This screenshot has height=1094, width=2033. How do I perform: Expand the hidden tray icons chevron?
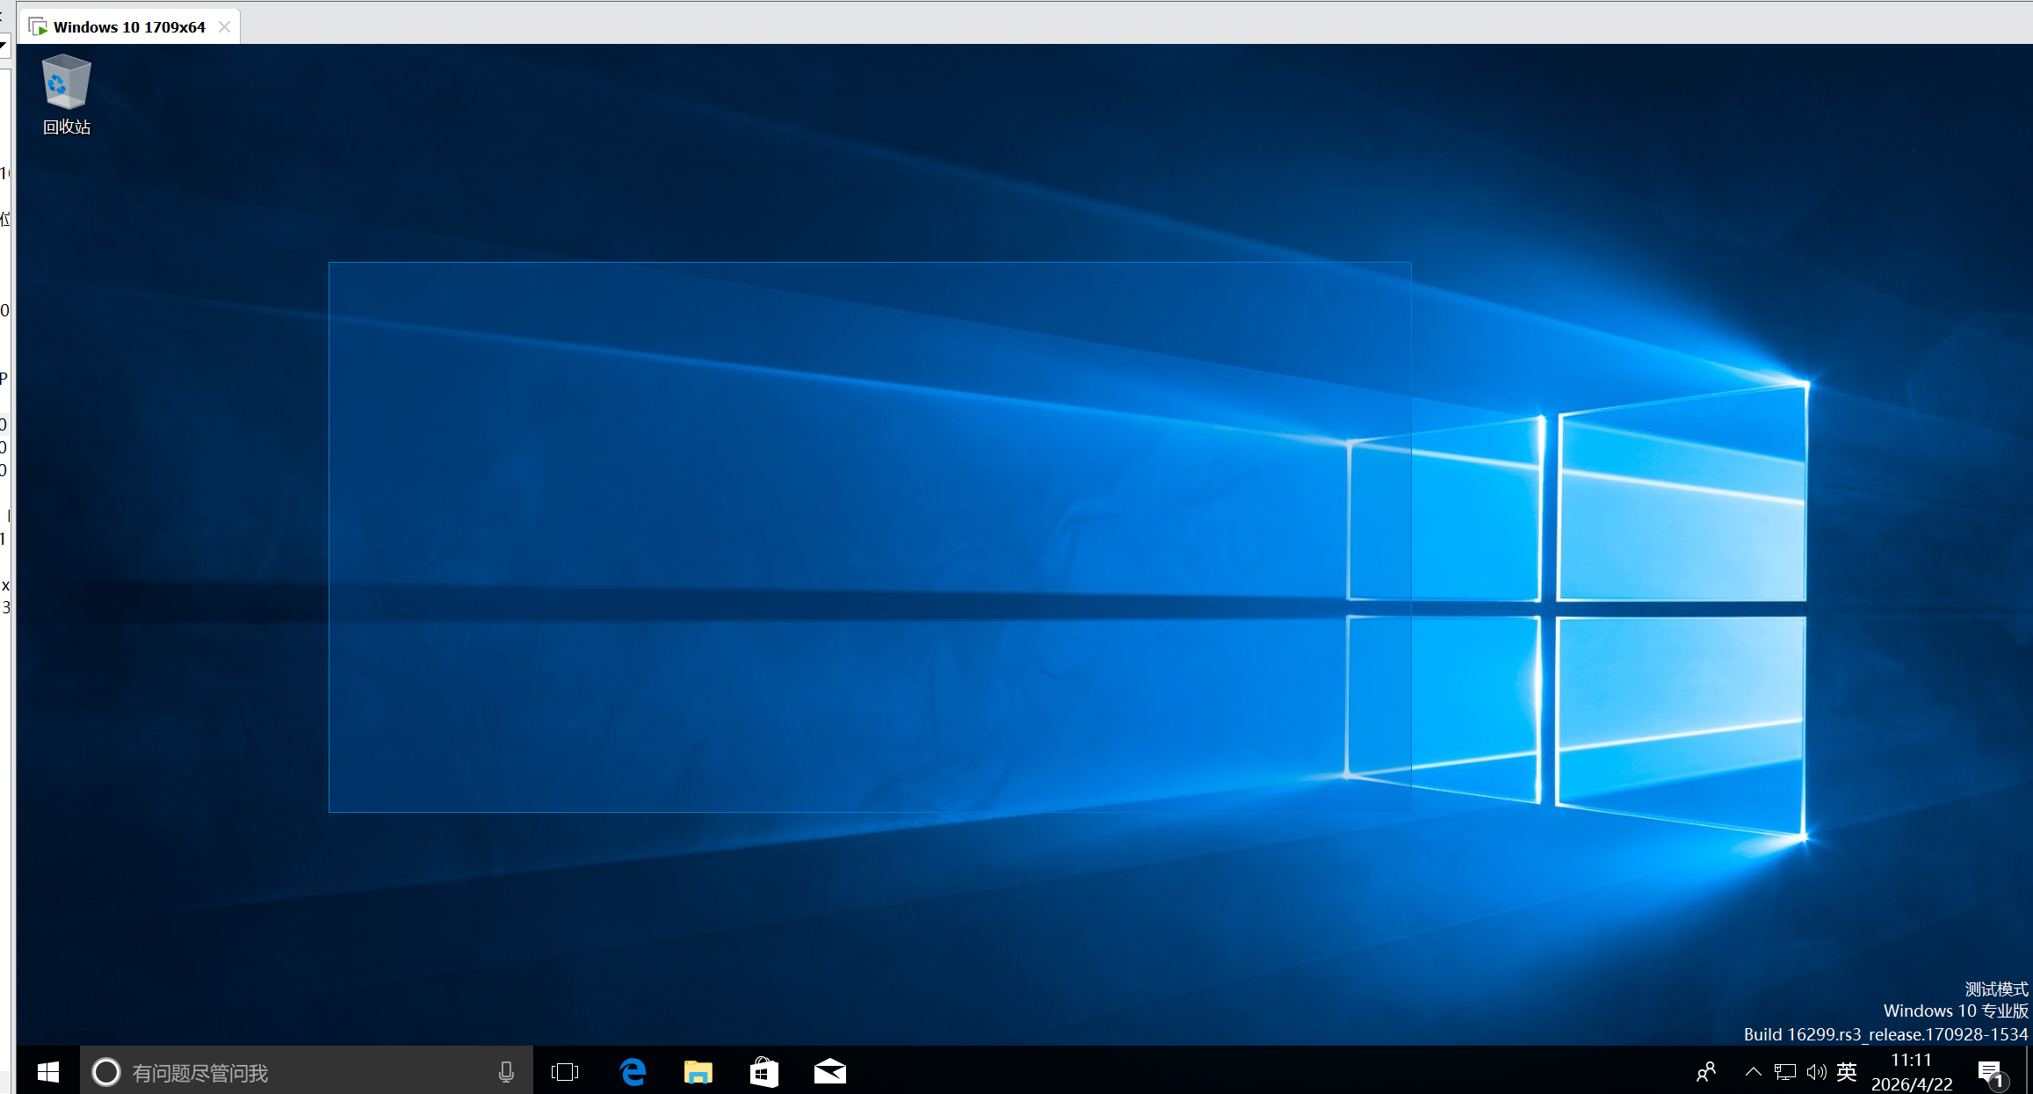click(1753, 1072)
